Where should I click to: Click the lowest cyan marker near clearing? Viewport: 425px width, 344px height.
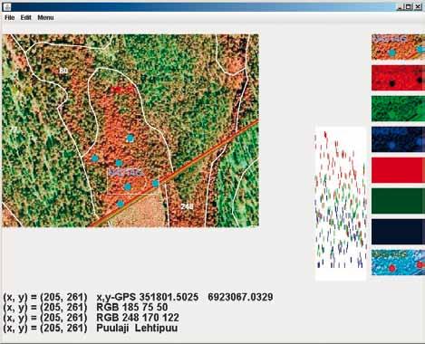click(x=121, y=204)
